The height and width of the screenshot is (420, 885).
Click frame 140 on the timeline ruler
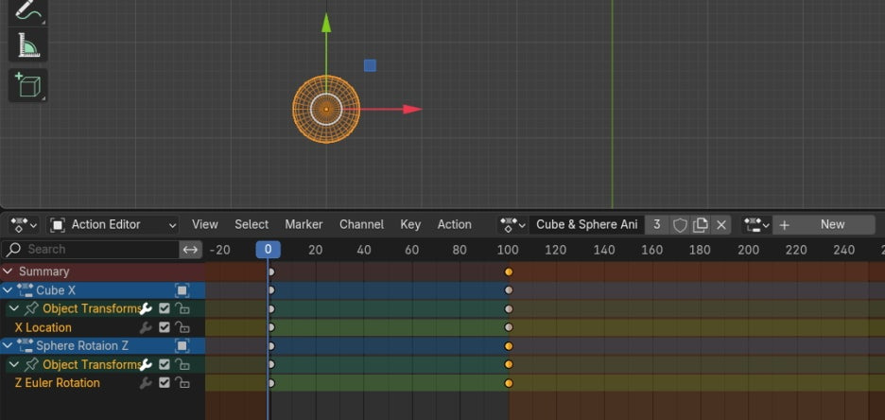(604, 250)
